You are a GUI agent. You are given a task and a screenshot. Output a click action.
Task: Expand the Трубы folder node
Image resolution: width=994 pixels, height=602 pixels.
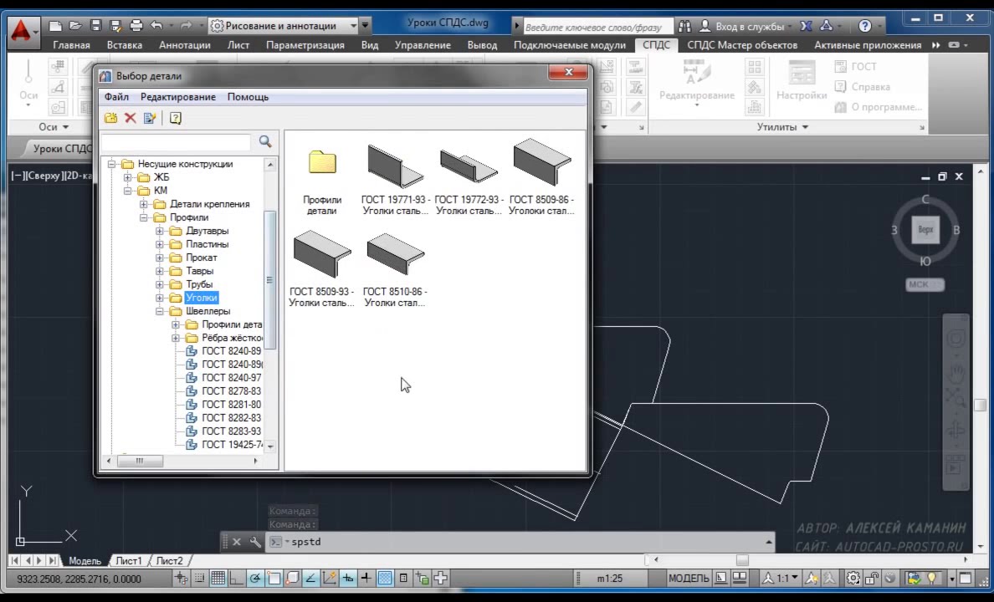[x=159, y=284]
